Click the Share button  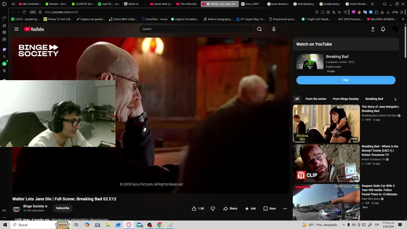coord(230,209)
